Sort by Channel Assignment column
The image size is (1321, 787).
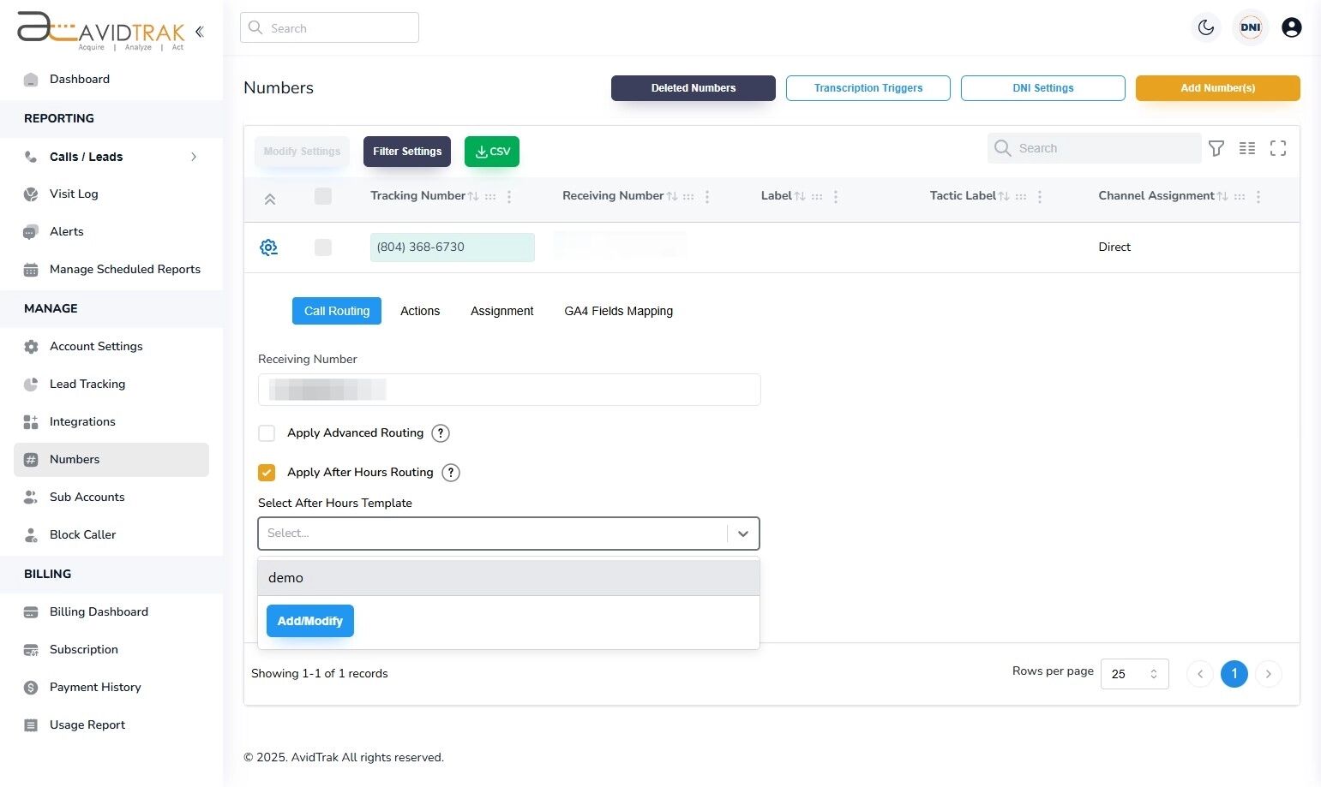[x=1222, y=196]
